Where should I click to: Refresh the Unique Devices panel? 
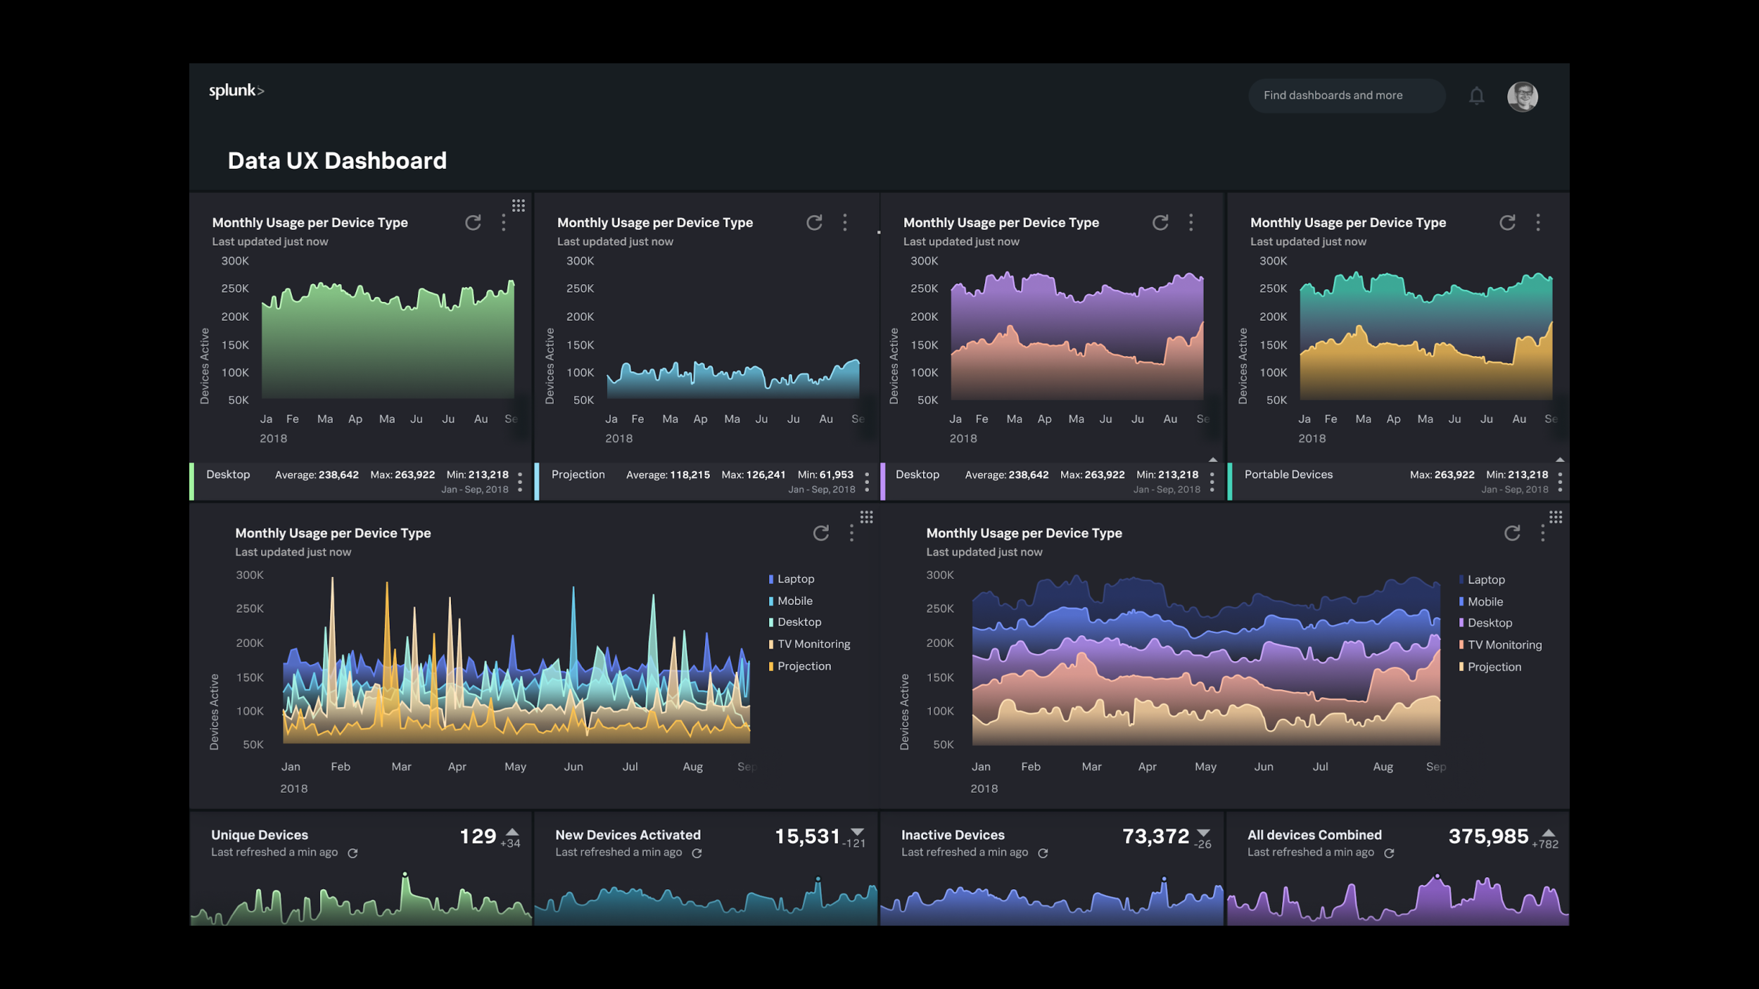click(353, 853)
